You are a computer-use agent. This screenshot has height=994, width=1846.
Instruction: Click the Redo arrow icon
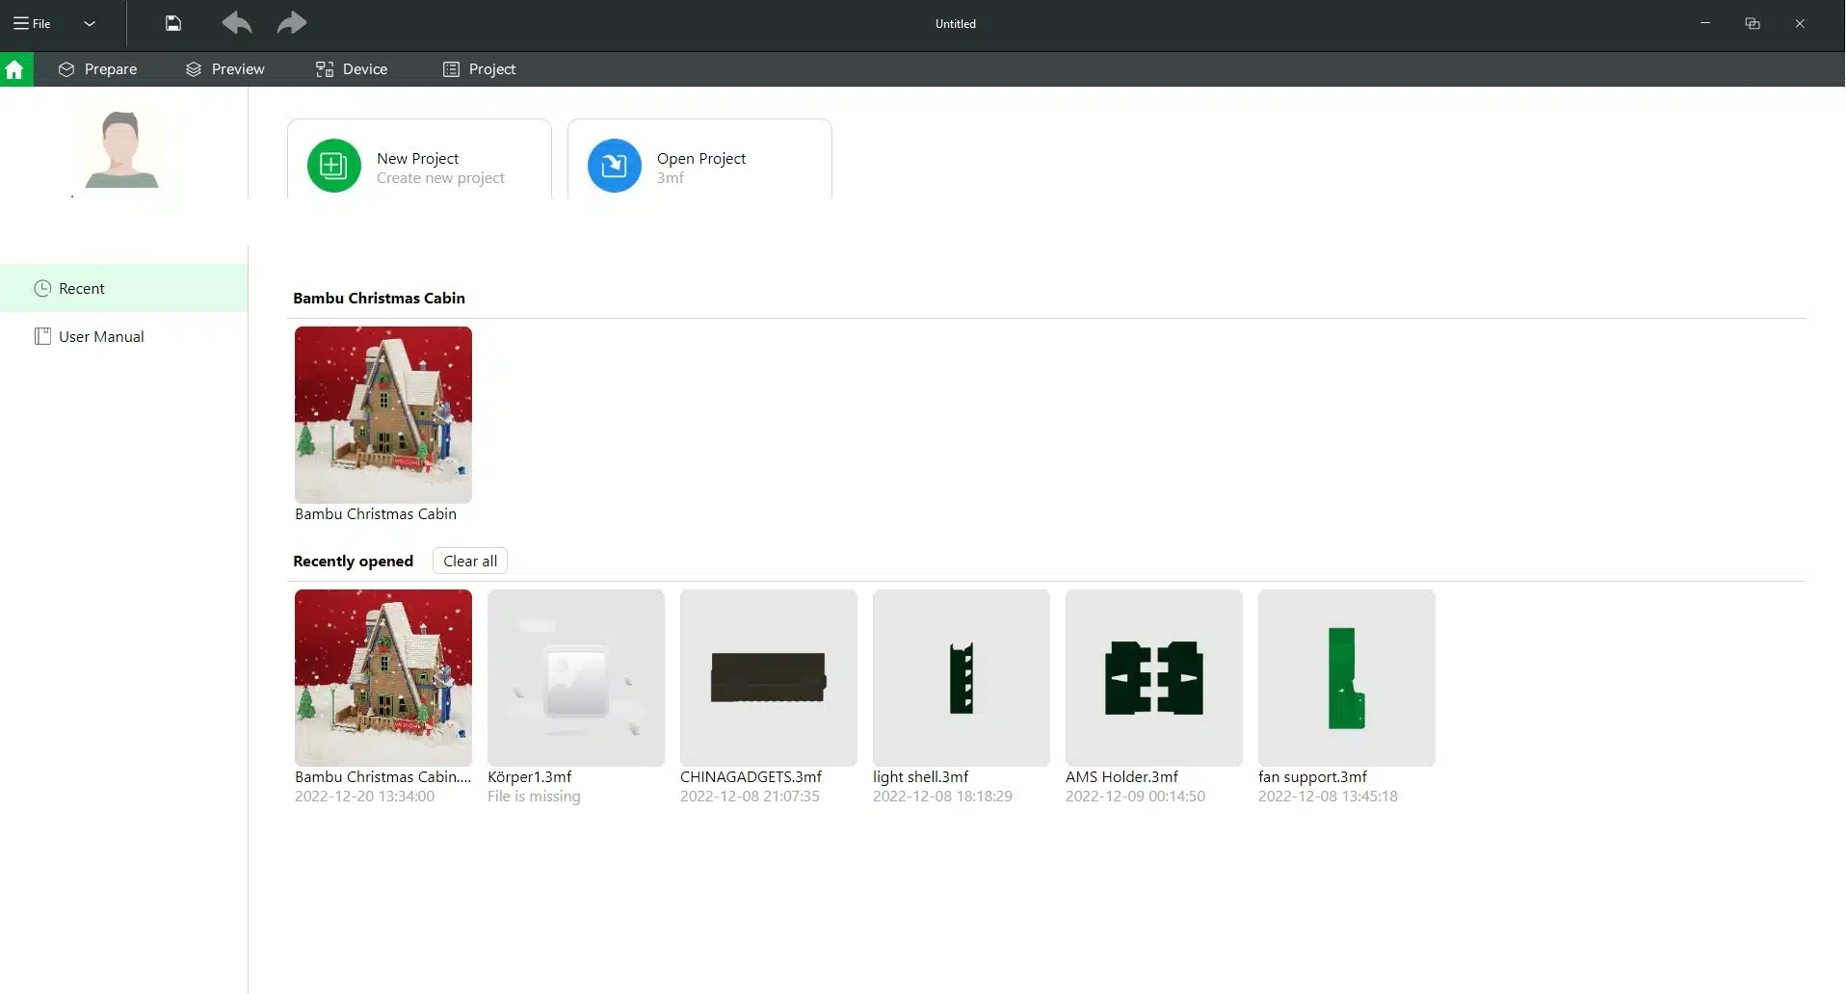point(291,23)
